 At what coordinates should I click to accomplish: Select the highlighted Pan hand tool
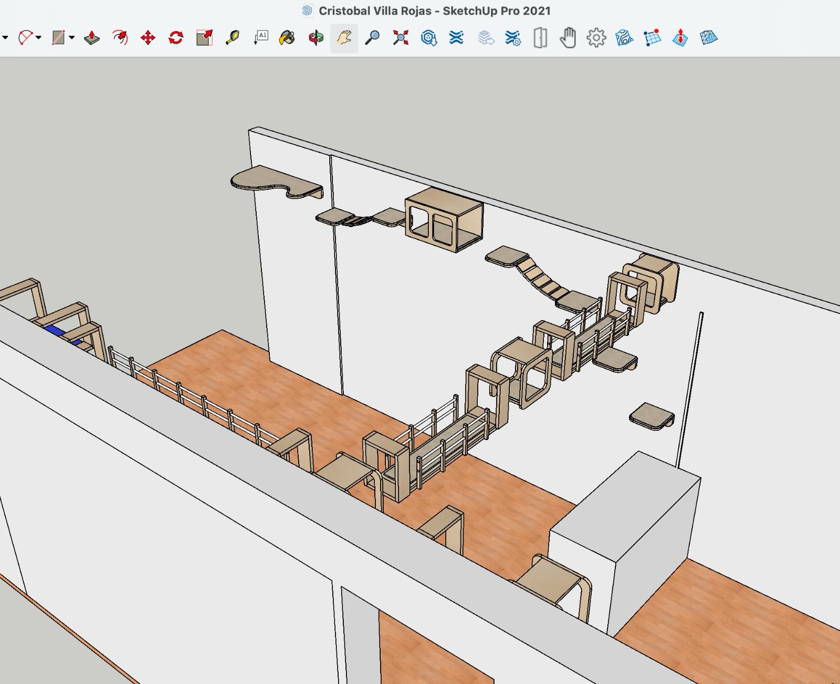pyautogui.click(x=344, y=38)
